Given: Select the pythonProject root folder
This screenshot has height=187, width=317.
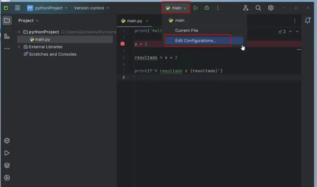Looking at the screenshot, I should (44, 32).
